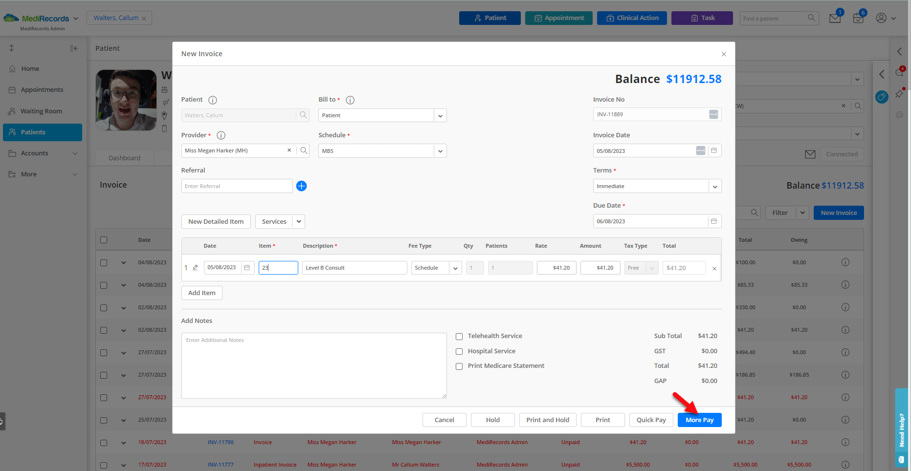This screenshot has width=911, height=471.
Task: Select checkbox for 18/07/2023 invoice row
Action: [104, 443]
